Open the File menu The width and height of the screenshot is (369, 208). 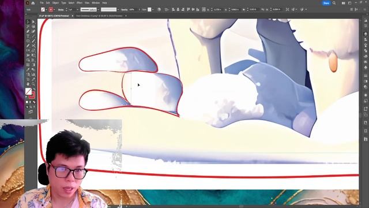pyautogui.click(x=42, y=3)
